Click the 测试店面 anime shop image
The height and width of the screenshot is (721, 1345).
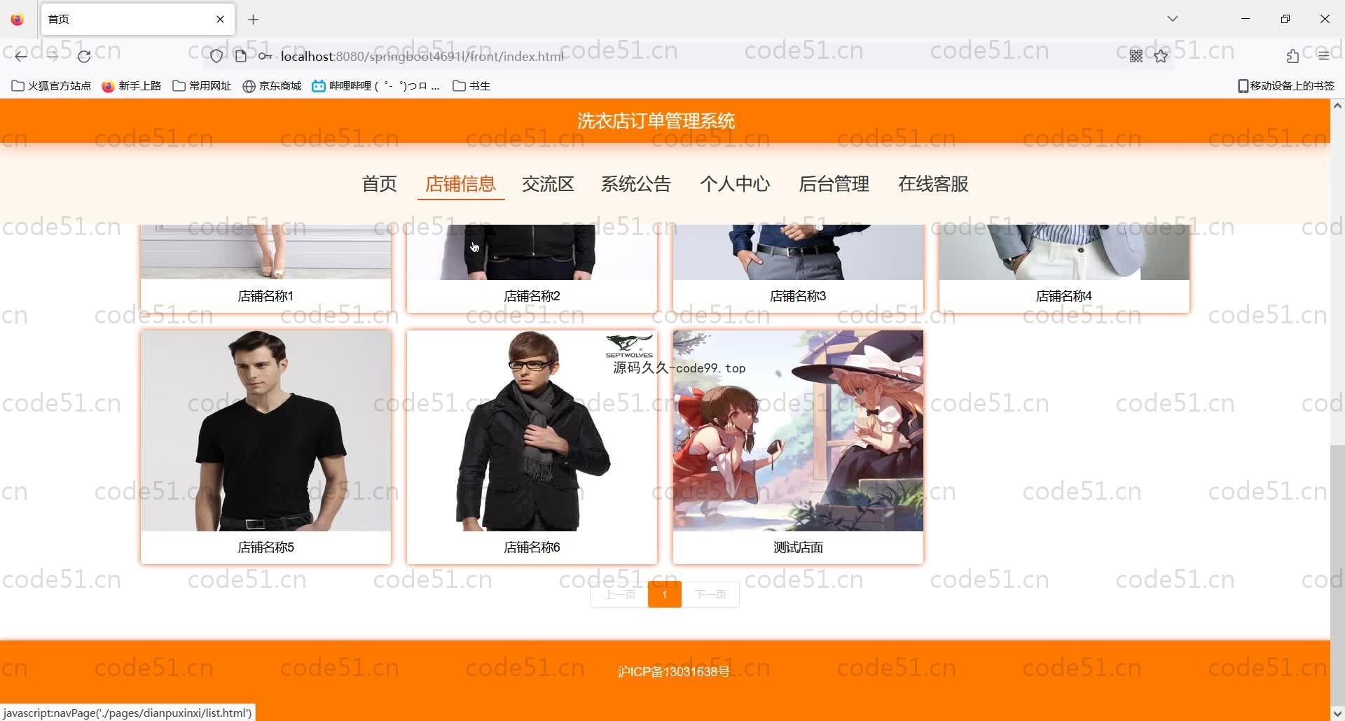tap(798, 430)
